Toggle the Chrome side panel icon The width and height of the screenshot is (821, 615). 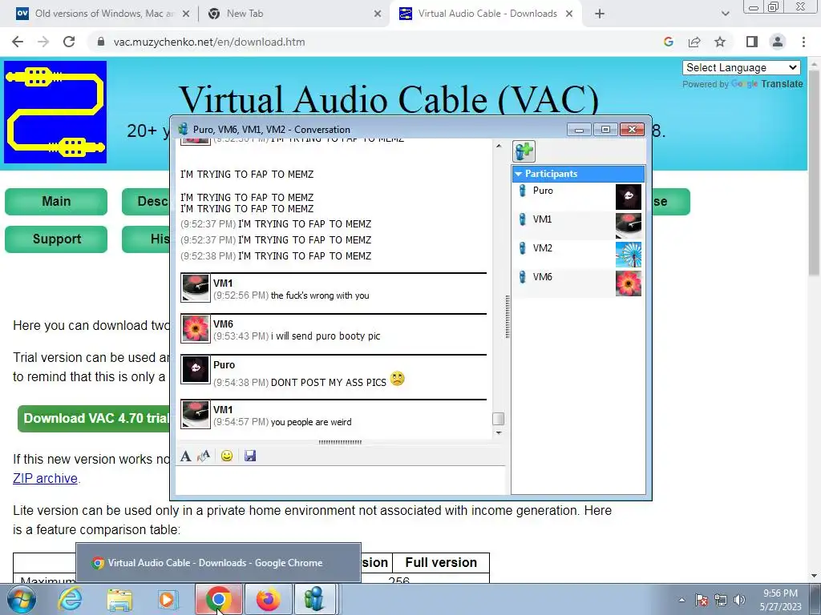tap(752, 42)
